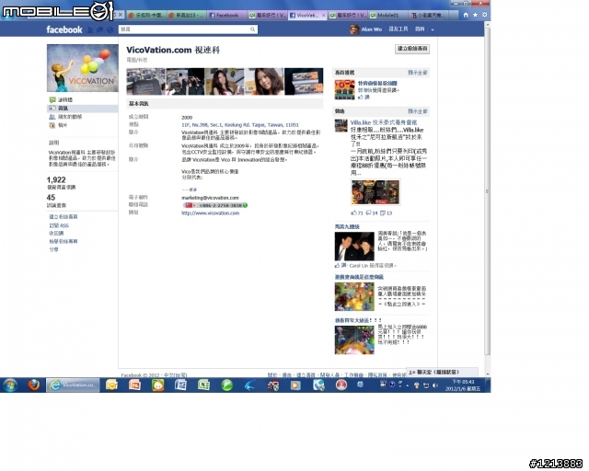Click 1,922 likes count
The height and width of the screenshot is (471, 589).
56,180
